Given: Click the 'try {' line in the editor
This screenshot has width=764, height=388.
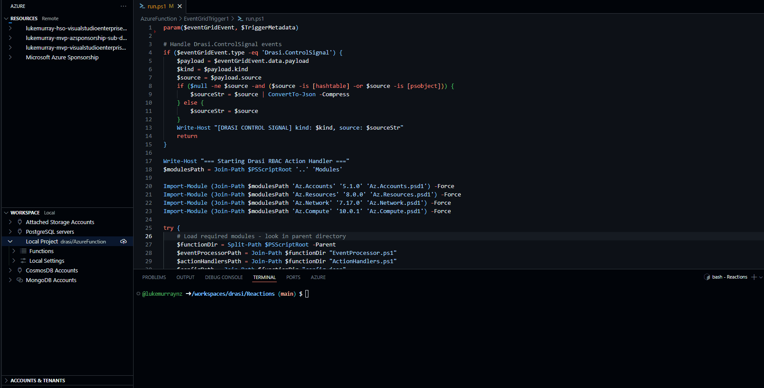Looking at the screenshot, I should (x=172, y=228).
